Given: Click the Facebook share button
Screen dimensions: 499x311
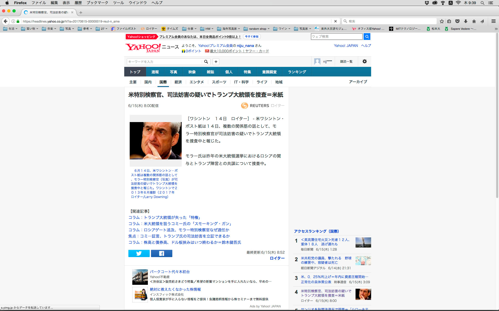Looking at the screenshot, I should (x=161, y=253).
